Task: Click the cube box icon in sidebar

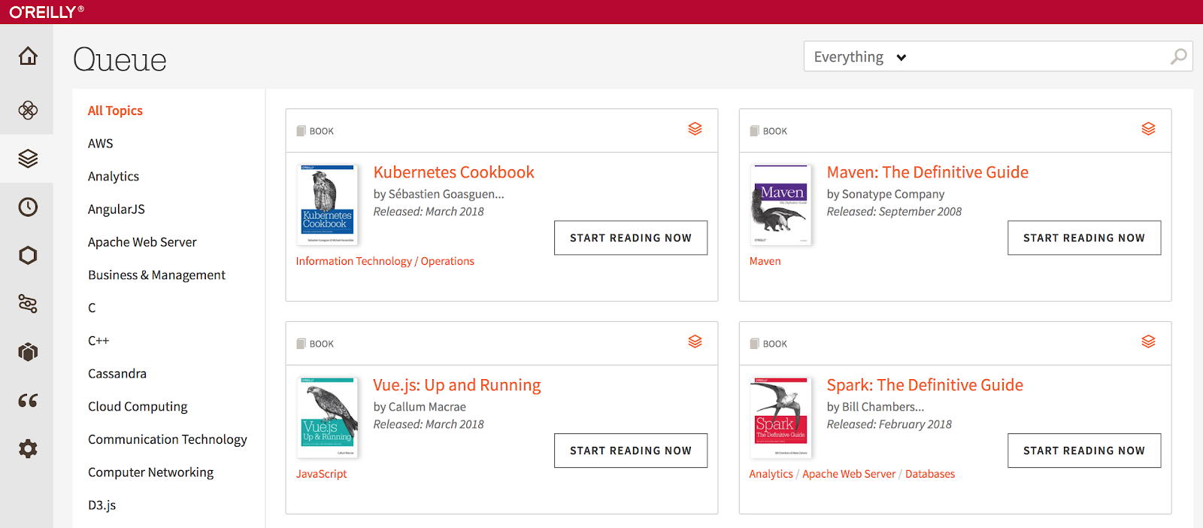Action: (28, 352)
